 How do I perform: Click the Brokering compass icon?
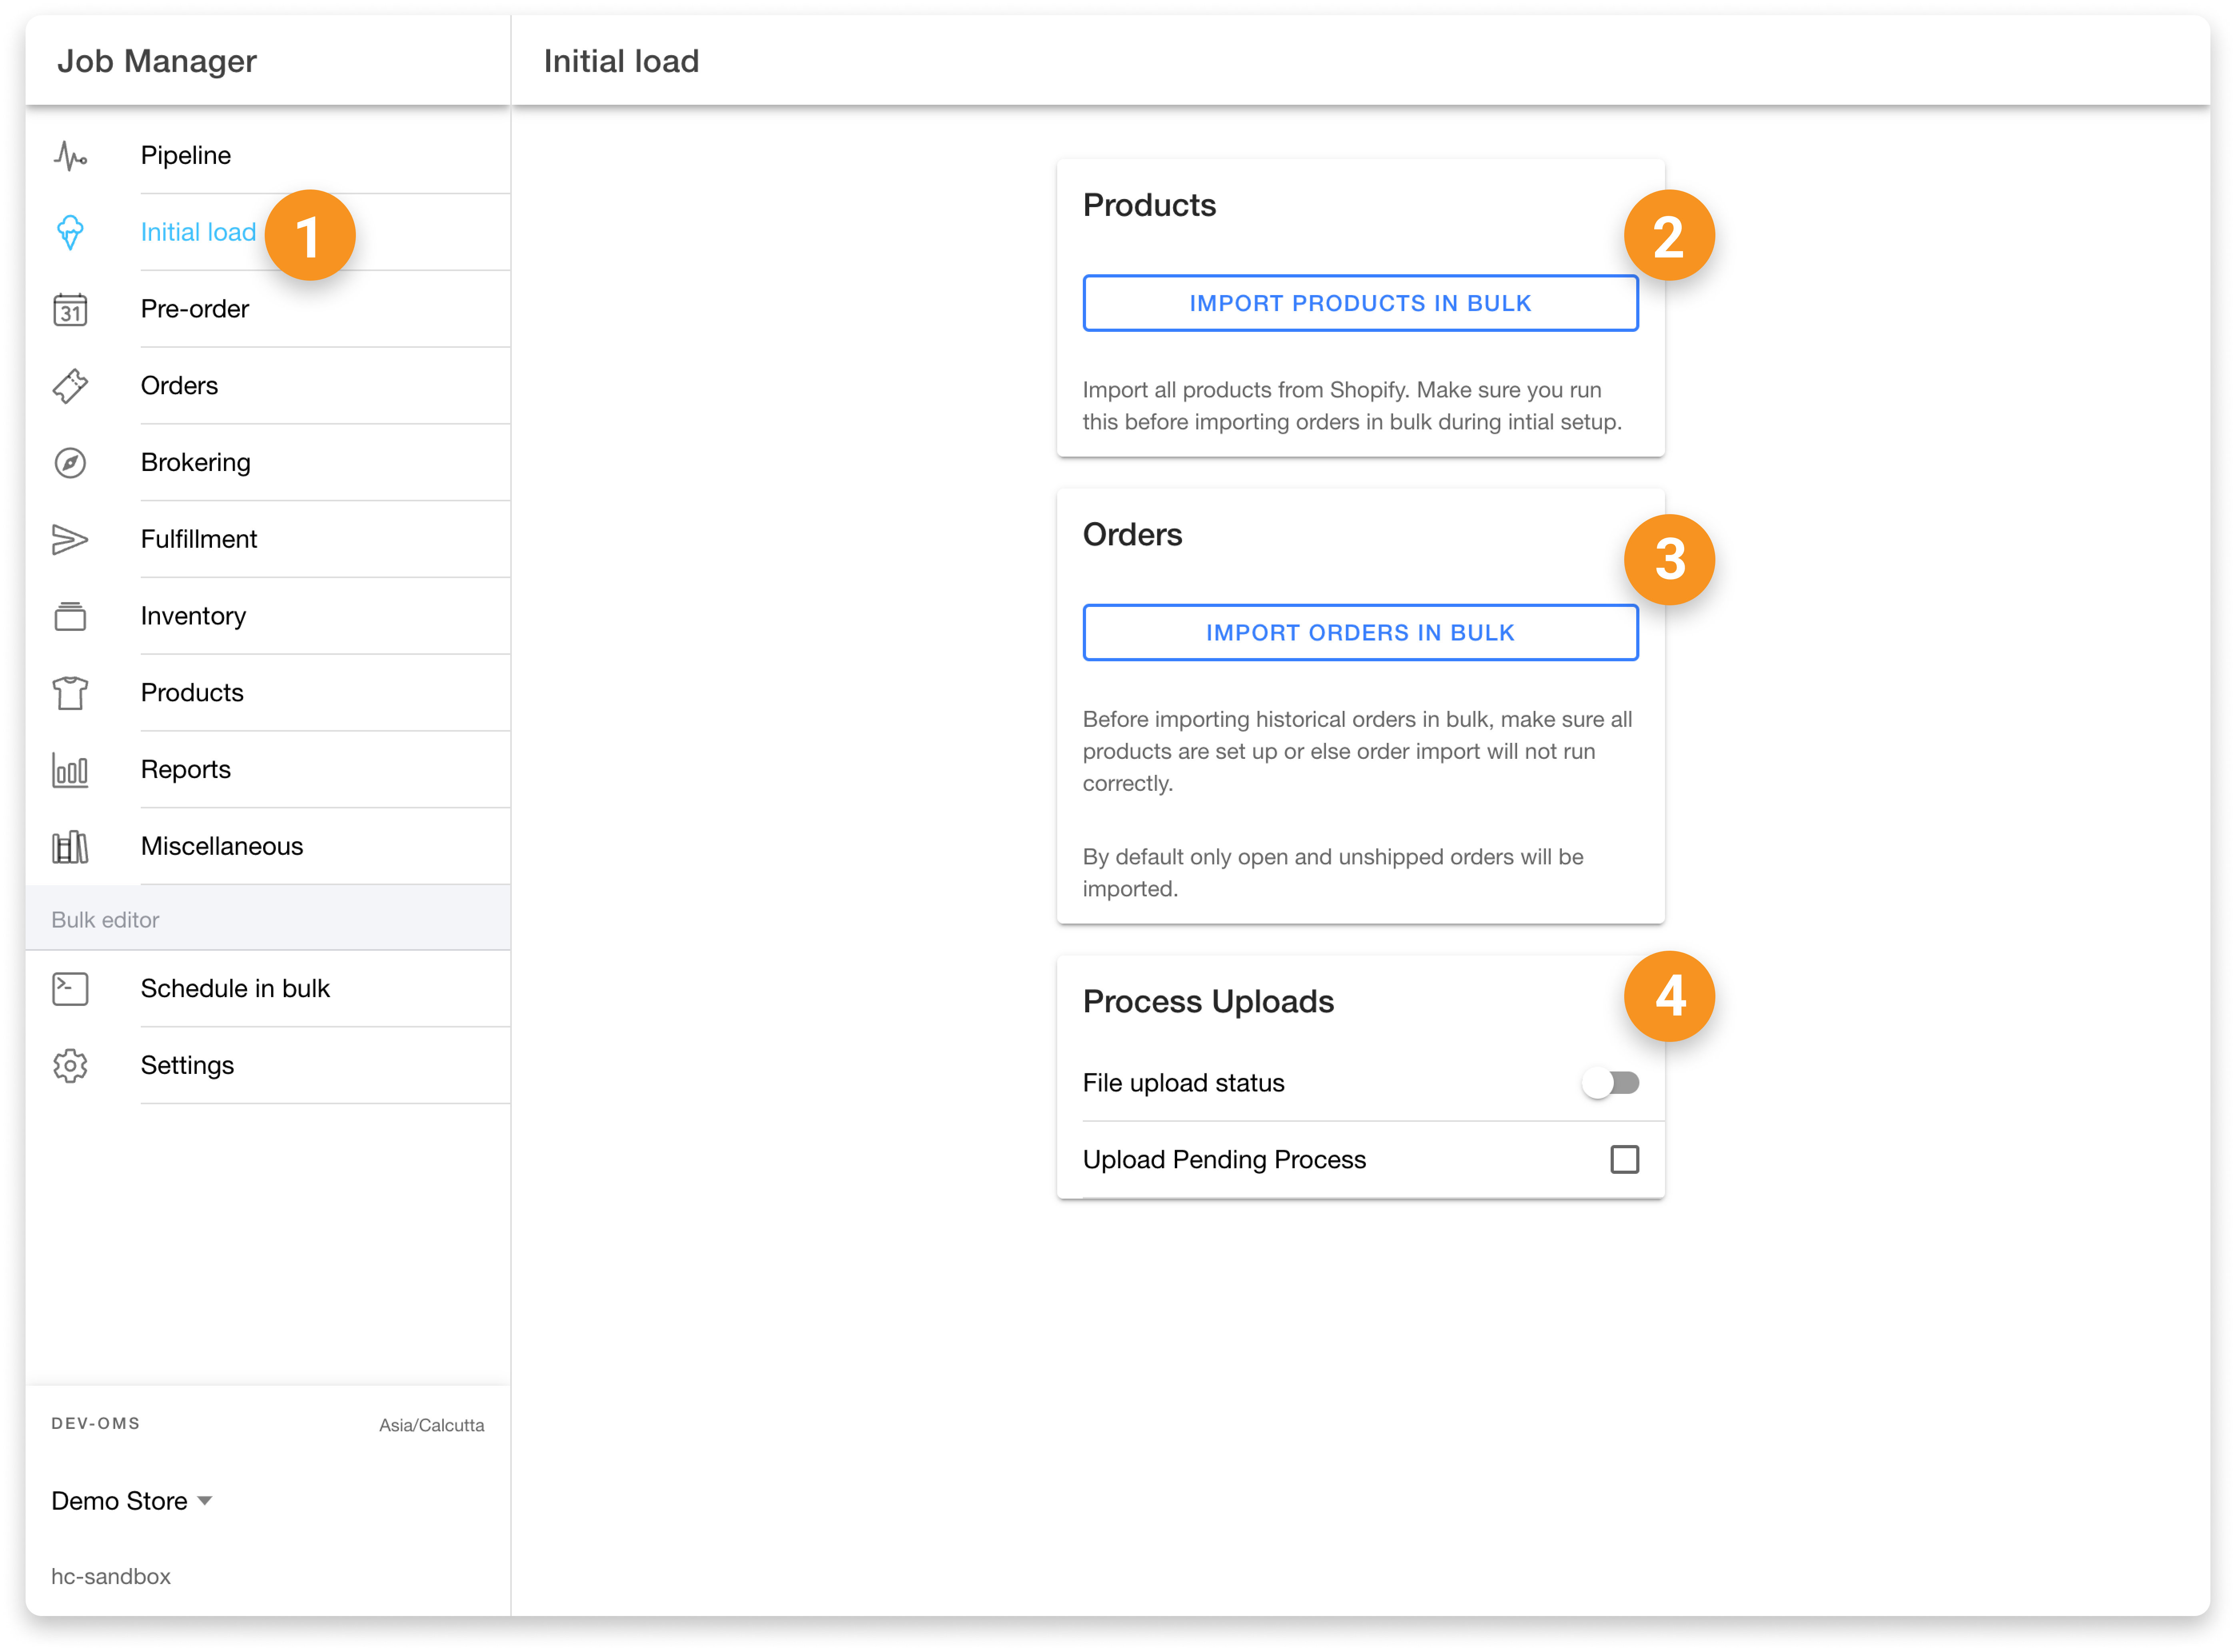[70, 463]
